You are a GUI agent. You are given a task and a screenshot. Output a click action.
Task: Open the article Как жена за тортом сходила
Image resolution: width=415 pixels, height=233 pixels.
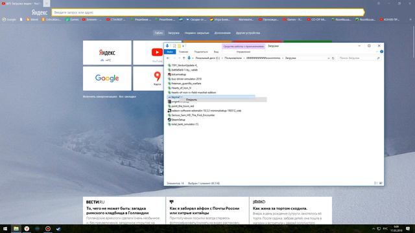click(280, 208)
